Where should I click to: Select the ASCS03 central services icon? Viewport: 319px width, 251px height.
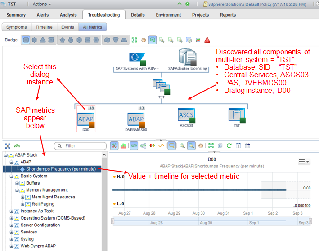[186, 117]
